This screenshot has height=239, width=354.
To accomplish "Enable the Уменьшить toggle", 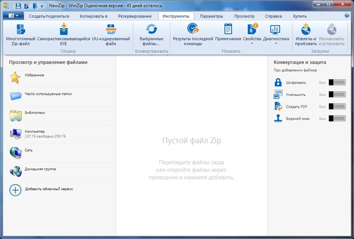I will 337,94.
